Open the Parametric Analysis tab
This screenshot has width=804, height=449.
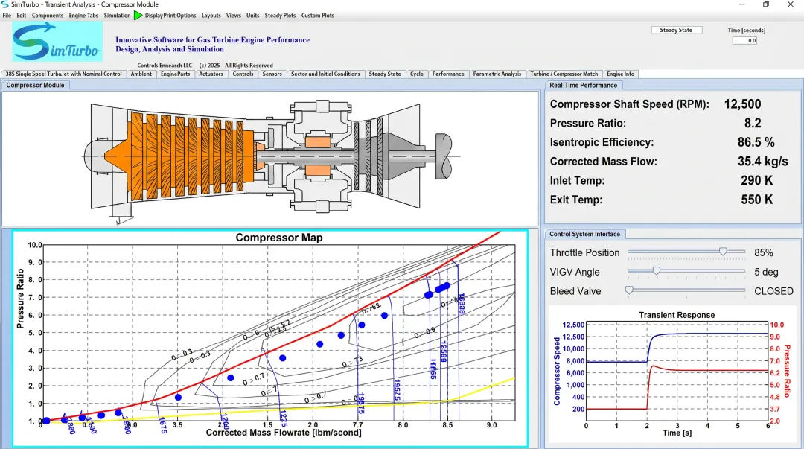click(497, 74)
